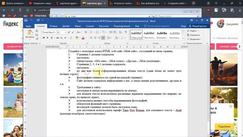
Task: Switch to the Рецензирование ribbon tab
Action: [x=122, y=26]
